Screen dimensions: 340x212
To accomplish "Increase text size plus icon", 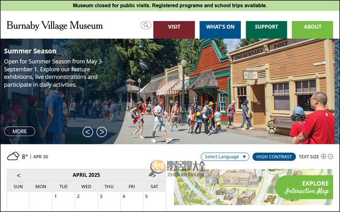I will point(324,157).
